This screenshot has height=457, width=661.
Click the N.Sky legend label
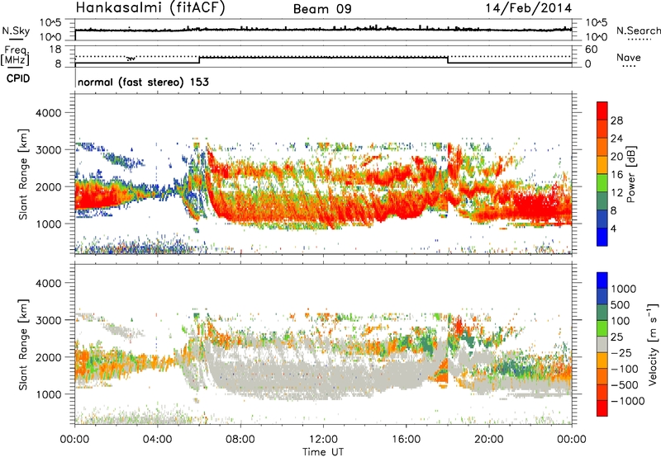tap(16, 31)
